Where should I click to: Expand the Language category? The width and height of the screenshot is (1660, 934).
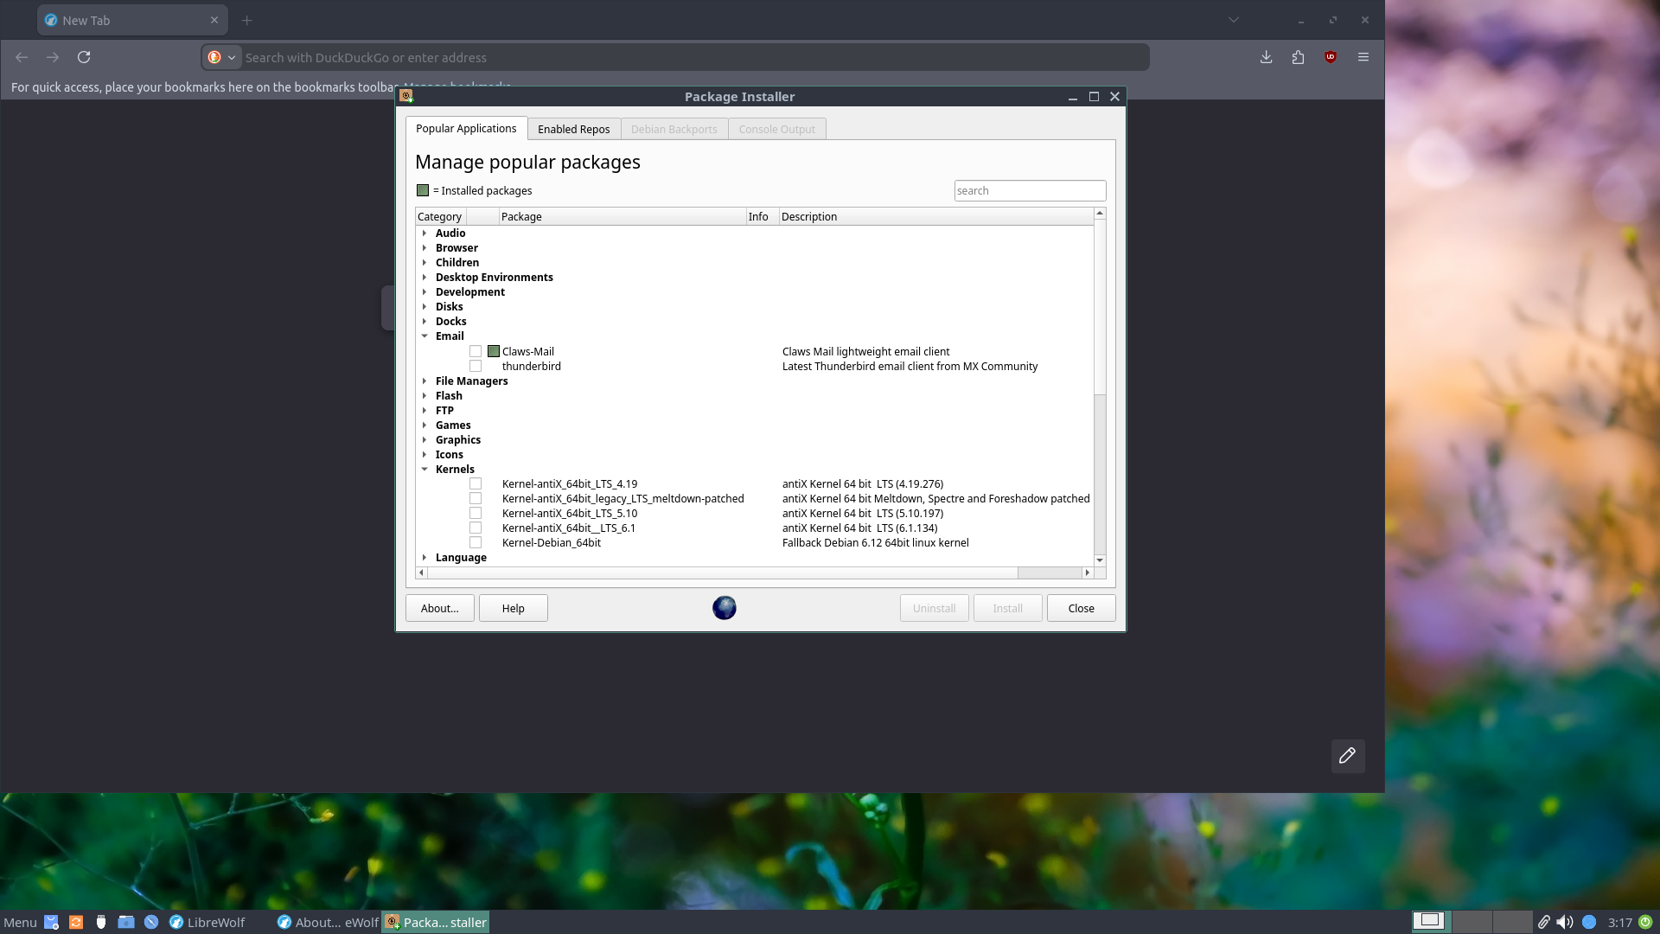425,557
